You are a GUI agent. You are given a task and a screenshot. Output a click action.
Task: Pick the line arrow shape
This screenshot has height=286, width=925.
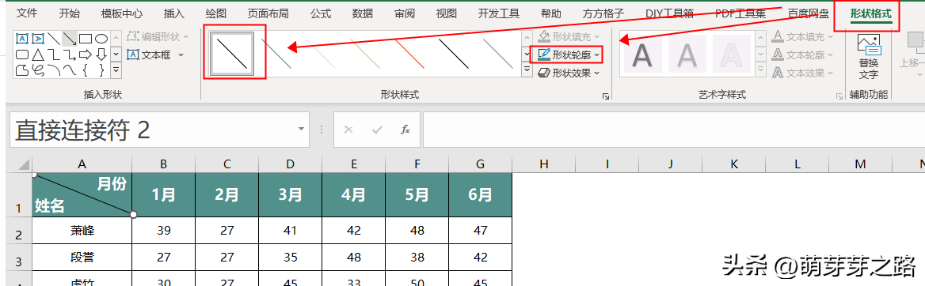click(x=70, y=39)
